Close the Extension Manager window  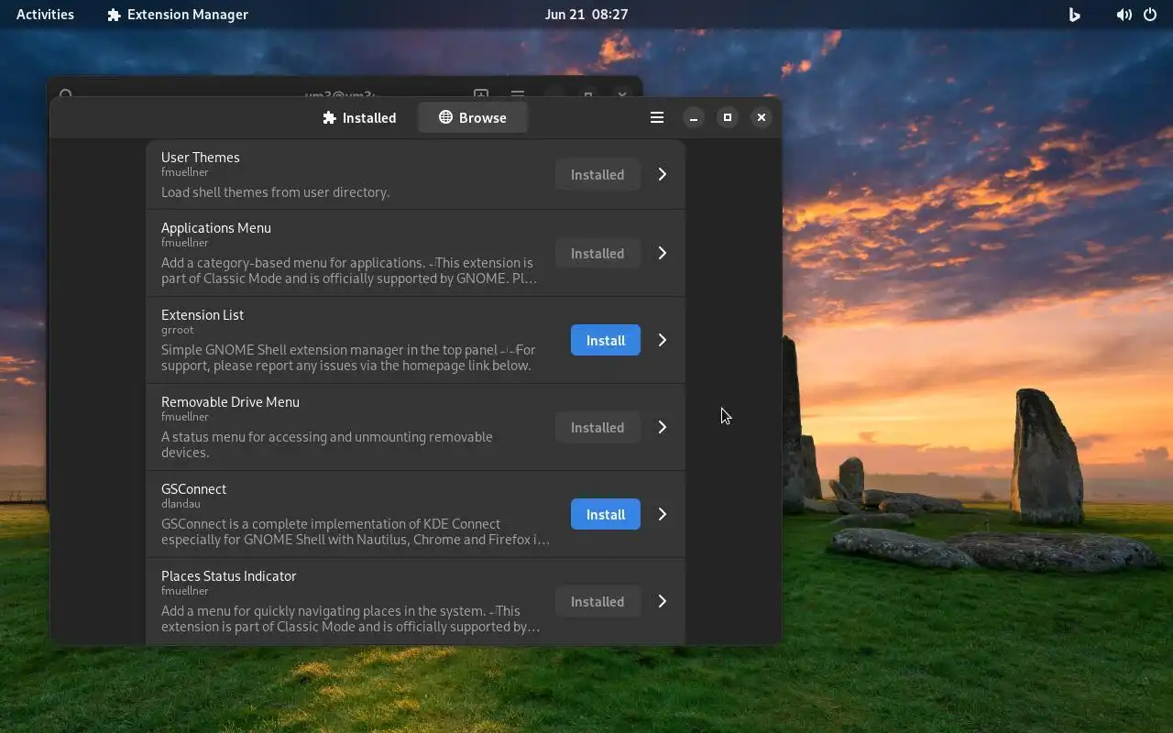tap(761, 117)
